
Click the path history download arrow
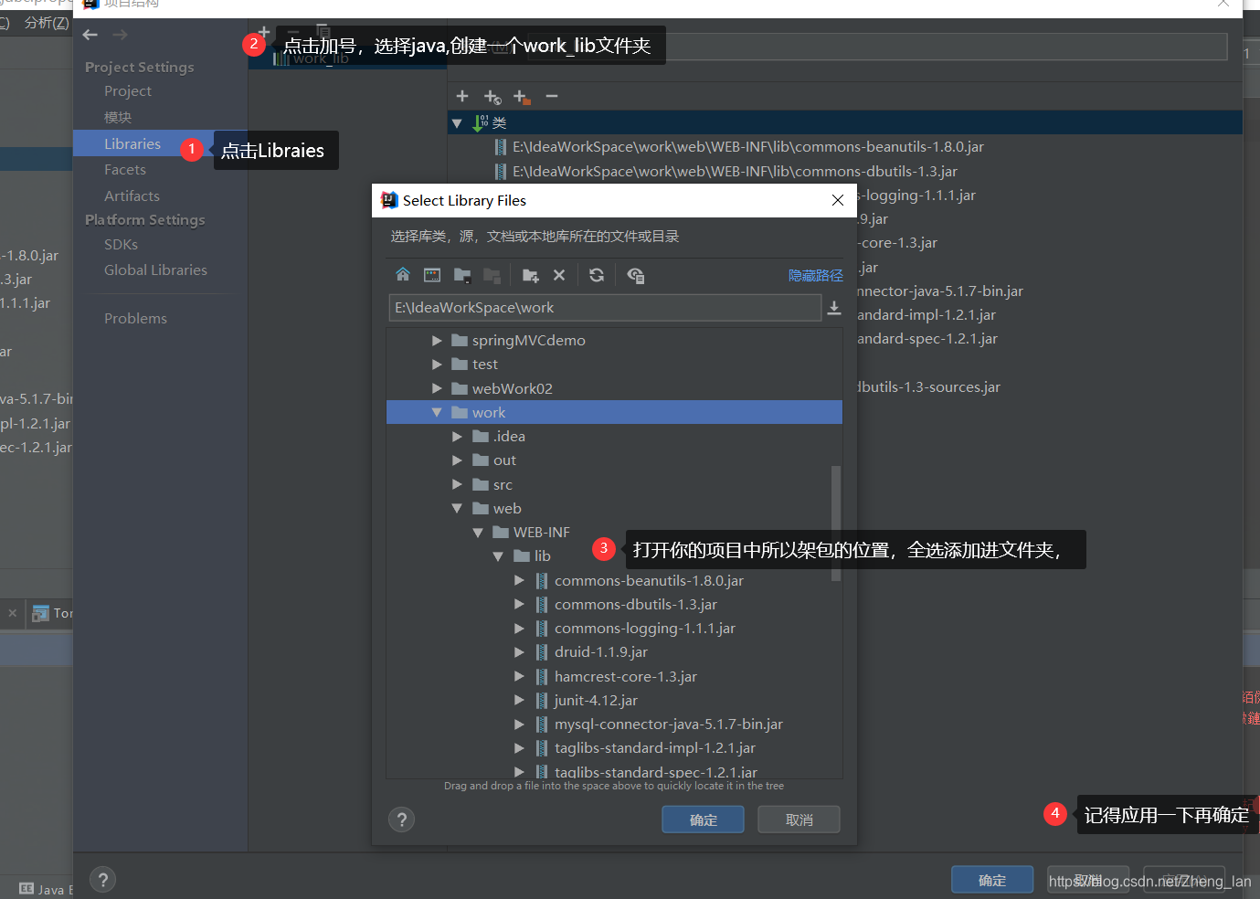[834, 309]
